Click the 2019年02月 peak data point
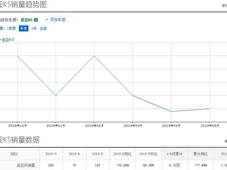This screenshot has height=170, width=227. tap(94, 56)
